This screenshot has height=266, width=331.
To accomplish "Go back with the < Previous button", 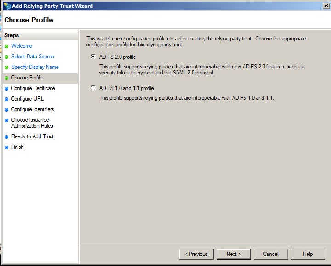I will 196,254.
